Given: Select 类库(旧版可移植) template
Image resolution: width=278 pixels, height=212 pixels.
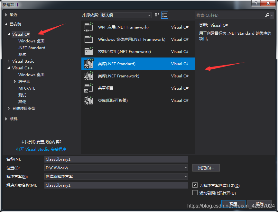Looking at the screenshot, I should pos(138,100).
